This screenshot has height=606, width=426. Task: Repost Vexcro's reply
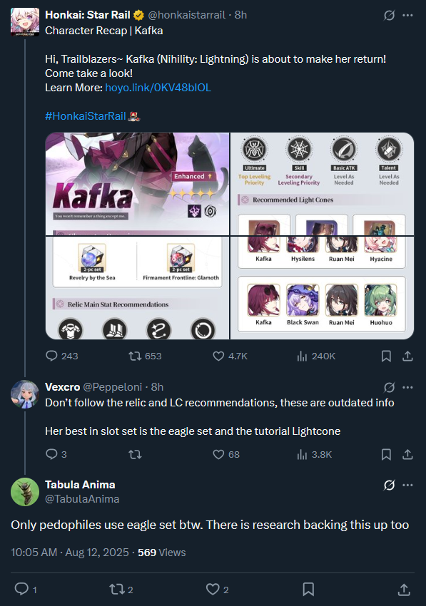[x=135, y=454]
